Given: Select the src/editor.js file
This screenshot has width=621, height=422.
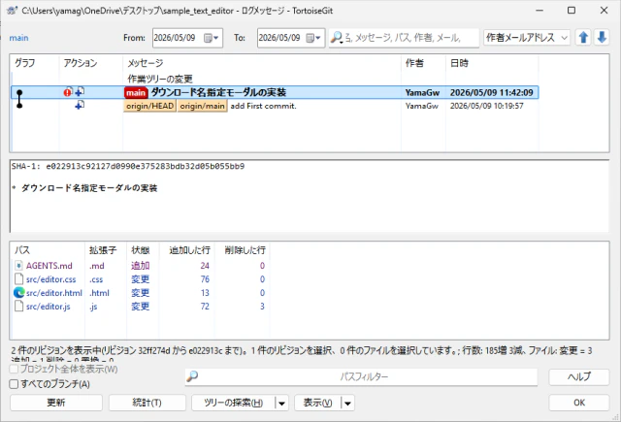Looking at the screenshot, I should click(x=49, y=307).
